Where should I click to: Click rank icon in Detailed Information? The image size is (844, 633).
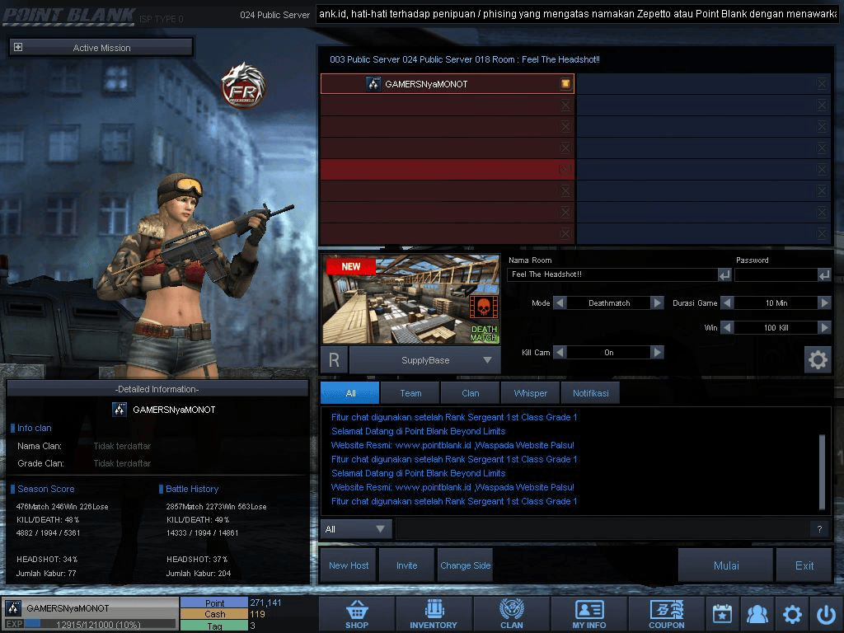point(120,410)
